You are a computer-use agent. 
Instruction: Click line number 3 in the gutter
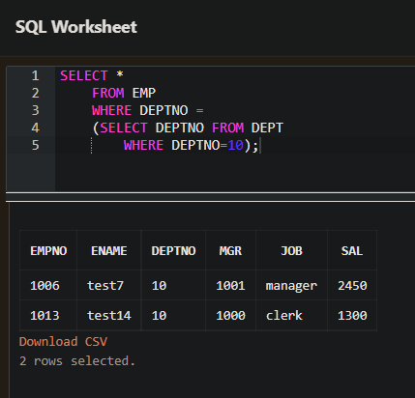pos(35,110)
